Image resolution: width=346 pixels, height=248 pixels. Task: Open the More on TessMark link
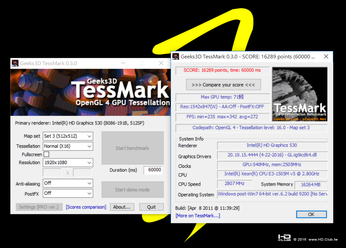[x=198, y=216]
